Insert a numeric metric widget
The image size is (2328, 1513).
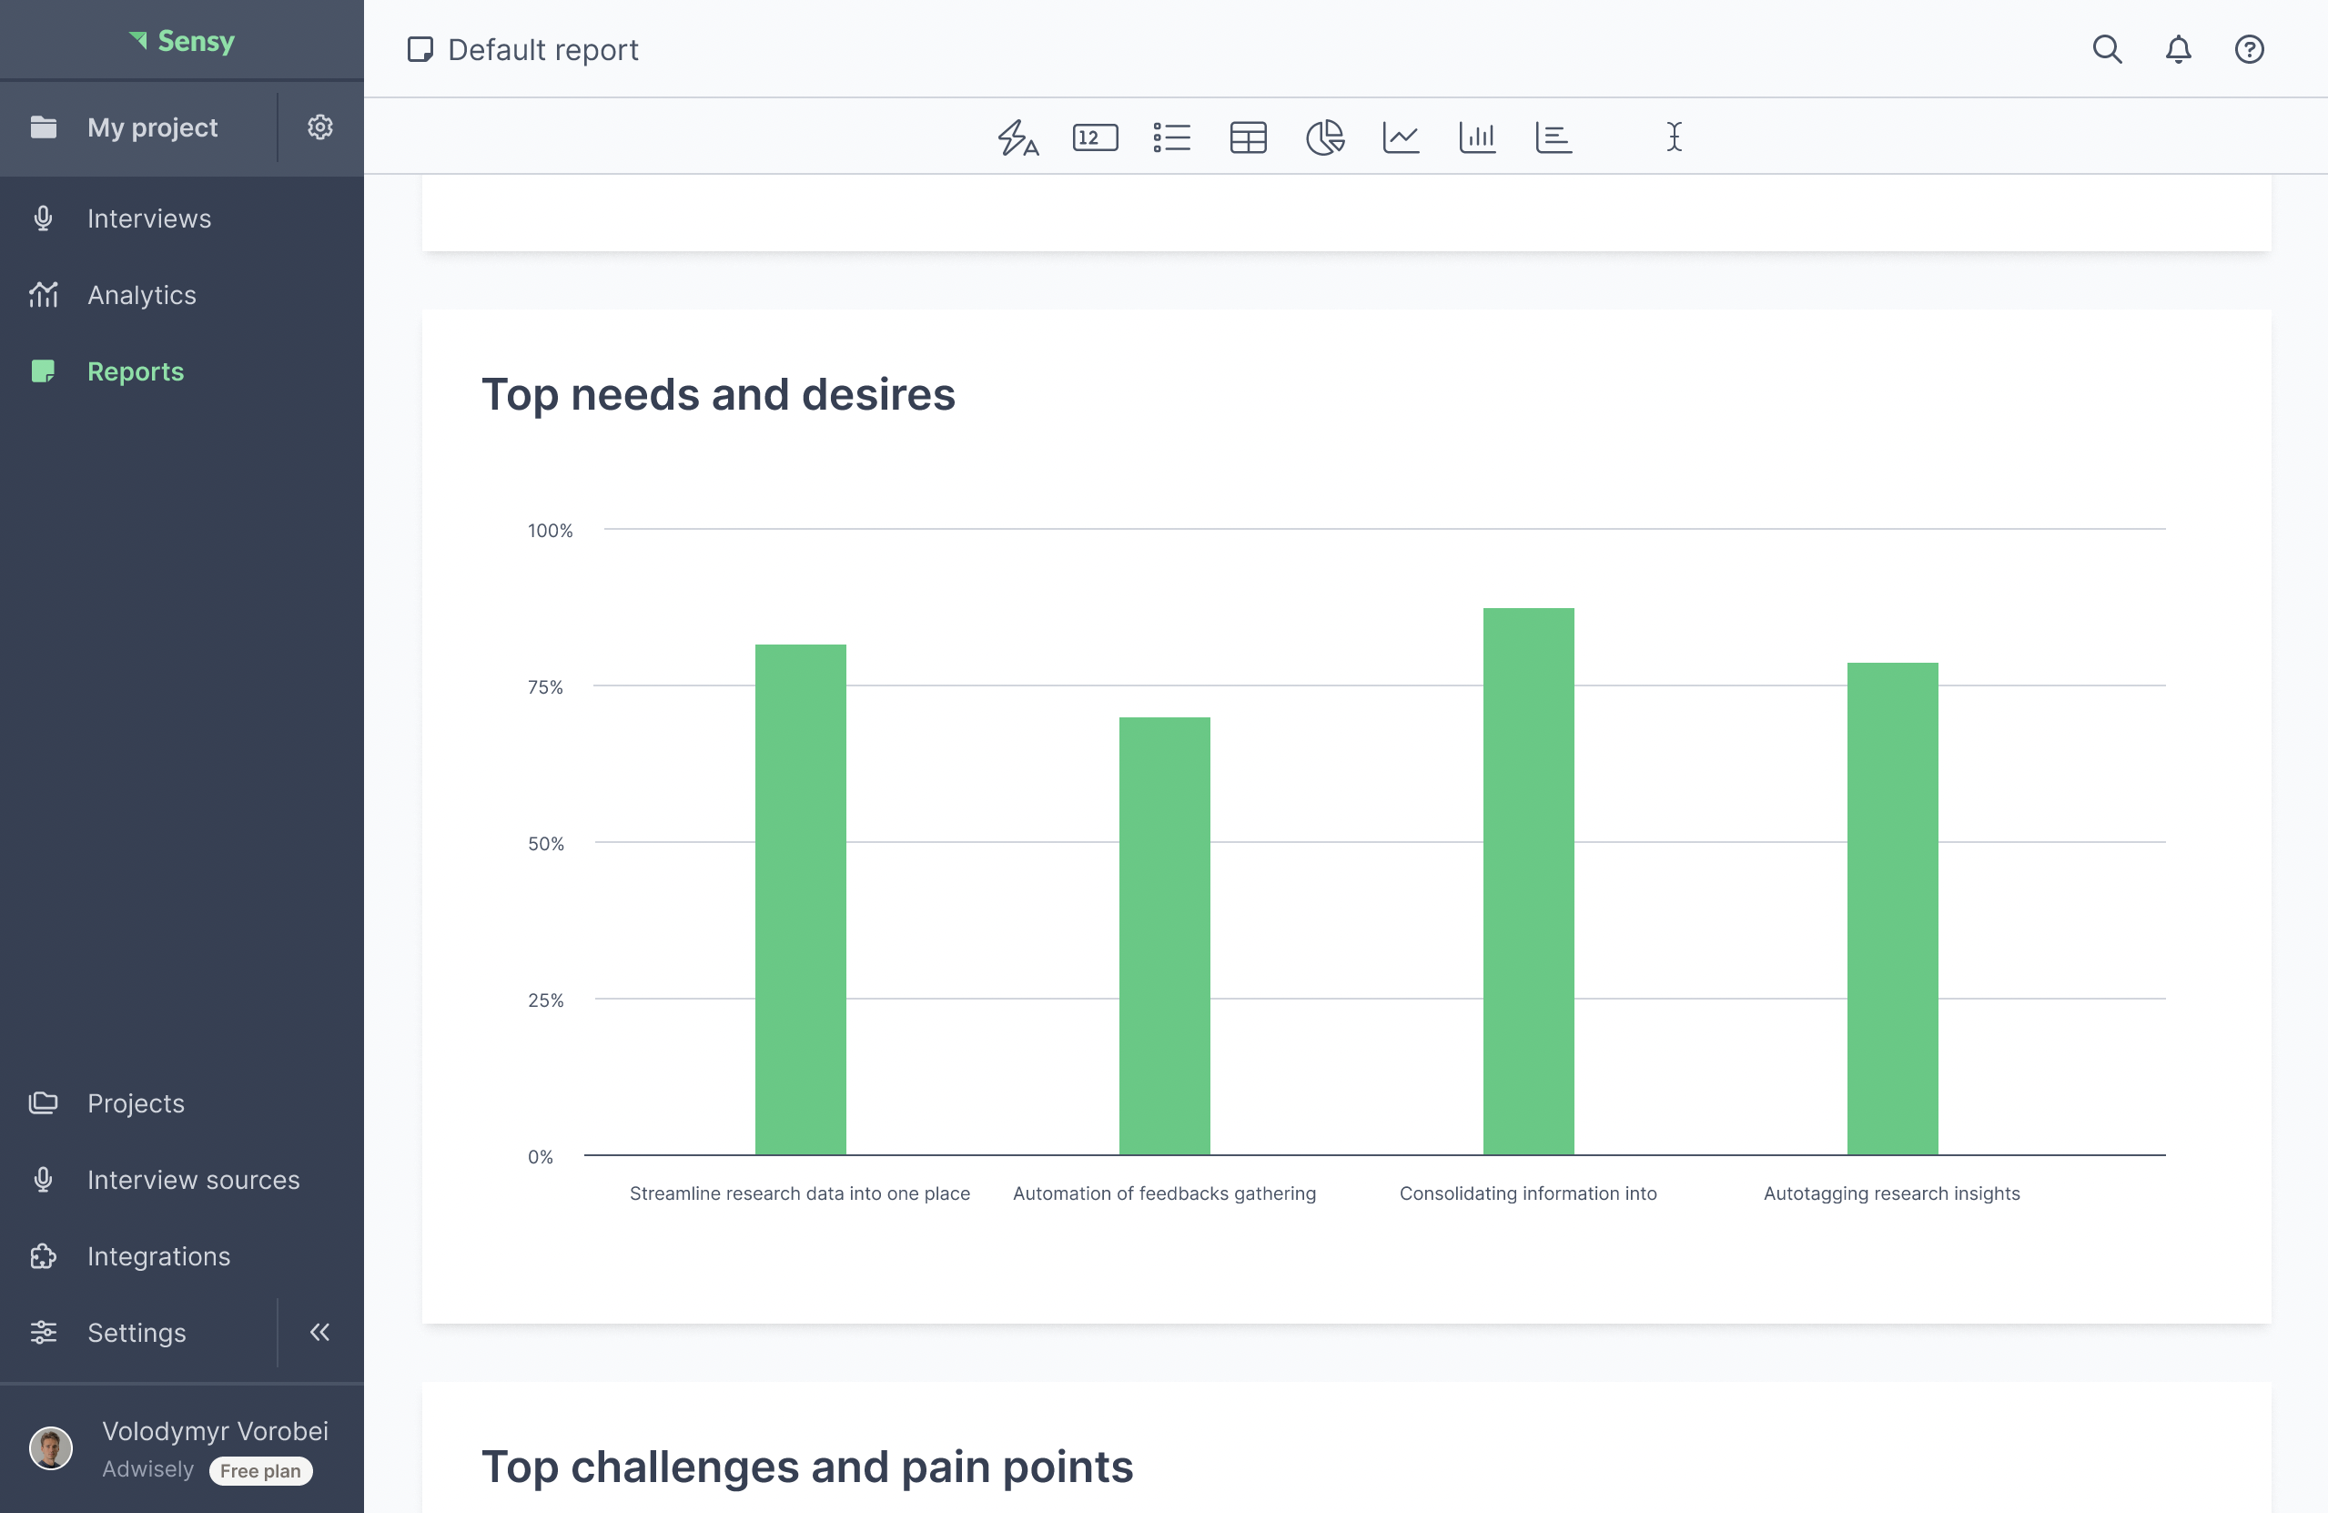point(1095,137)
